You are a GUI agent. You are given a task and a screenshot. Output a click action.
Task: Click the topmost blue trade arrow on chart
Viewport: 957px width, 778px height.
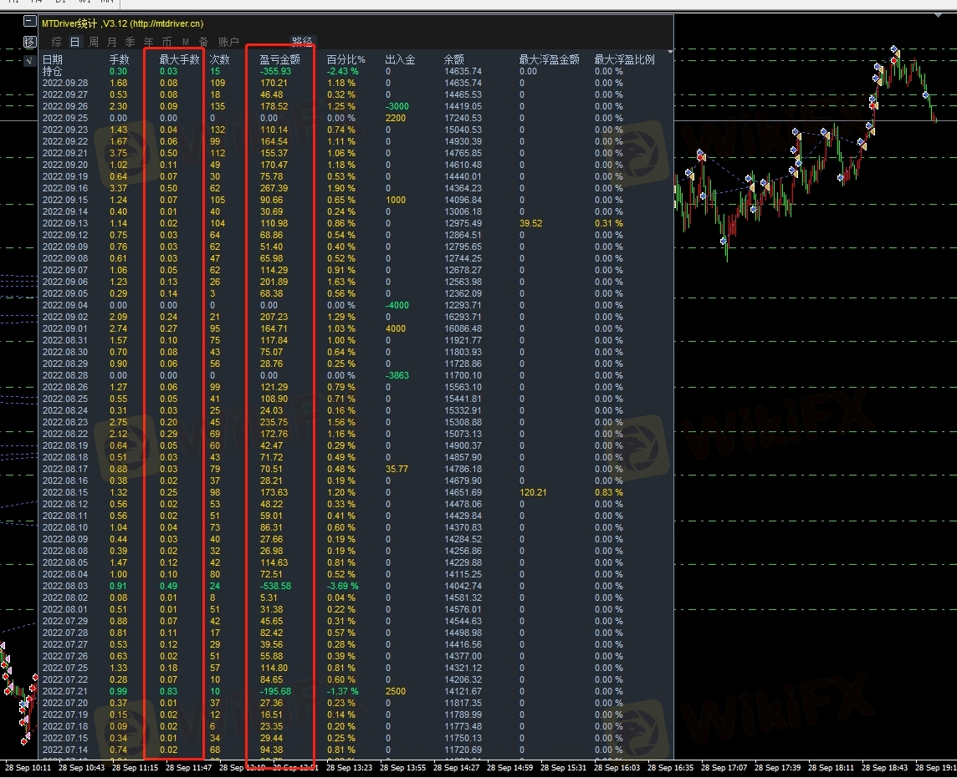coord(894,50)
